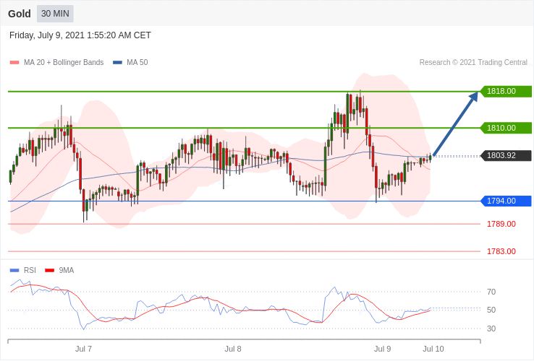Viewport: 534px width, 361px height.
Task: Click the RSI 30 level label
Action: coord(491,329)
